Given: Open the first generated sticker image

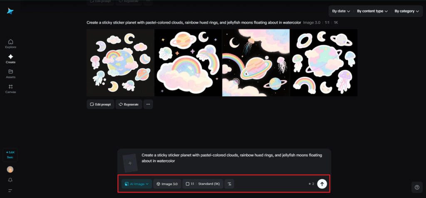Looking at the screenshot, I should [120, 63].
